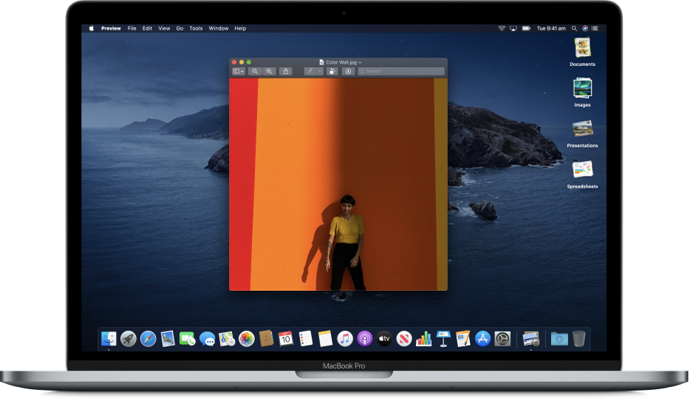The height and width of the screenshot is (401, 690).
Task: Click the Zoom Out magnifier button
Action: point(255,72)
